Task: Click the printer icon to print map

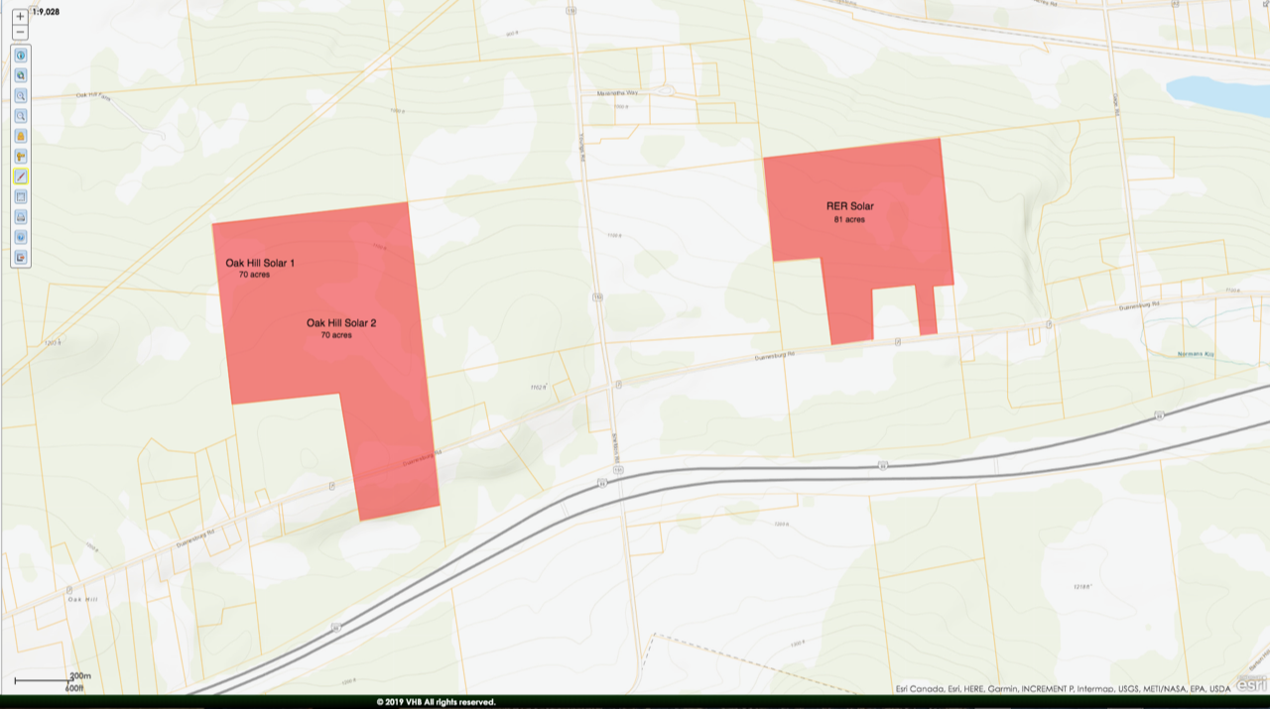Action: (21, 216)
